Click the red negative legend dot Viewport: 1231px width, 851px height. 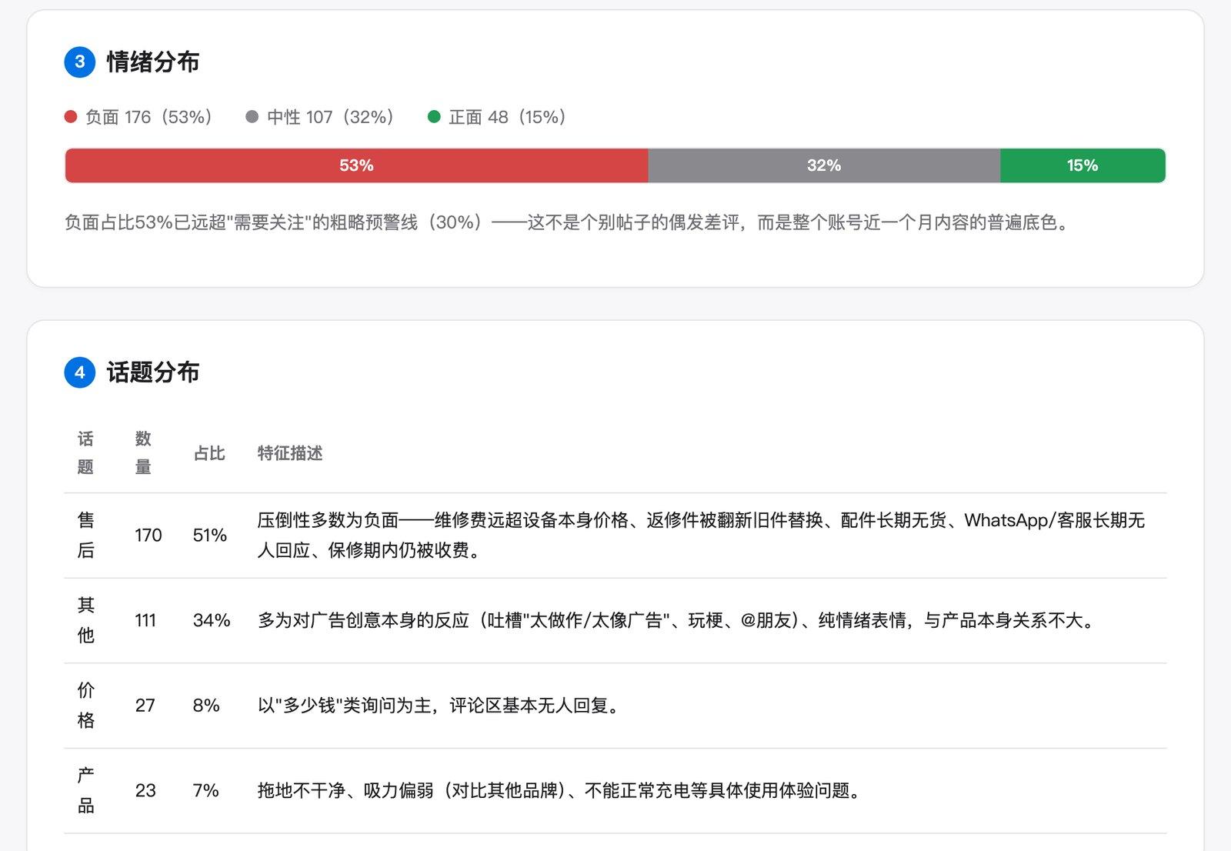71,117
